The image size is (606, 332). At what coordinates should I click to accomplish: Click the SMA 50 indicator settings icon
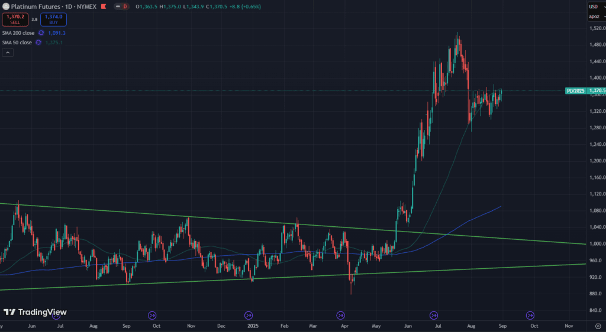39,43
